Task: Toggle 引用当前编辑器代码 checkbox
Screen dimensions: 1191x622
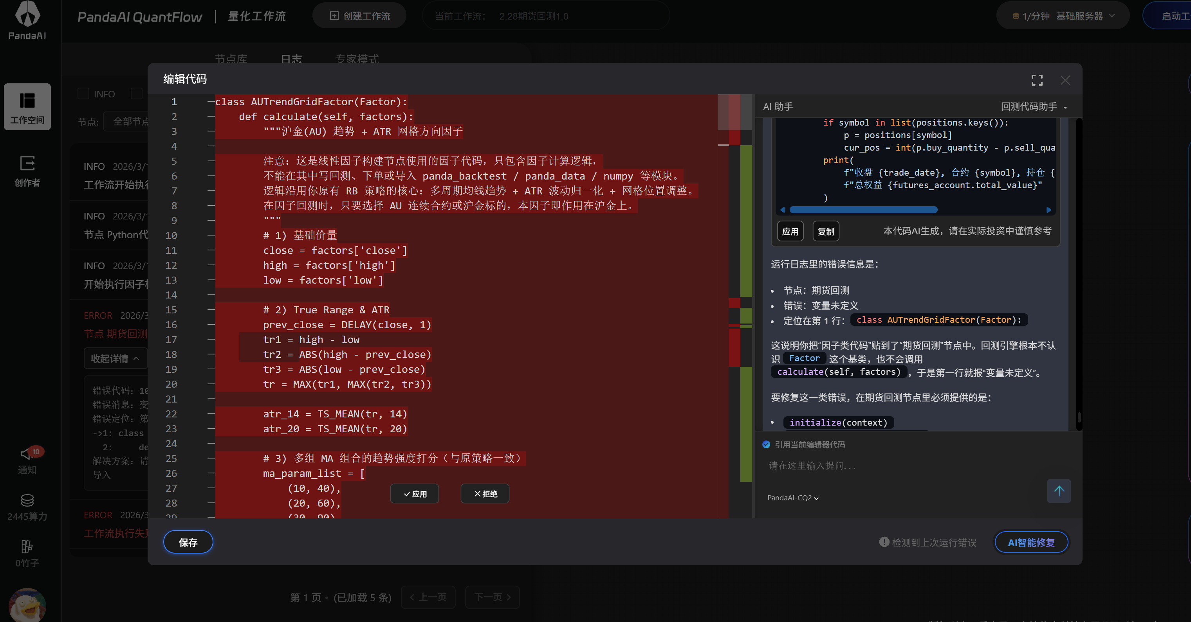Action: [x=766, y=444]
